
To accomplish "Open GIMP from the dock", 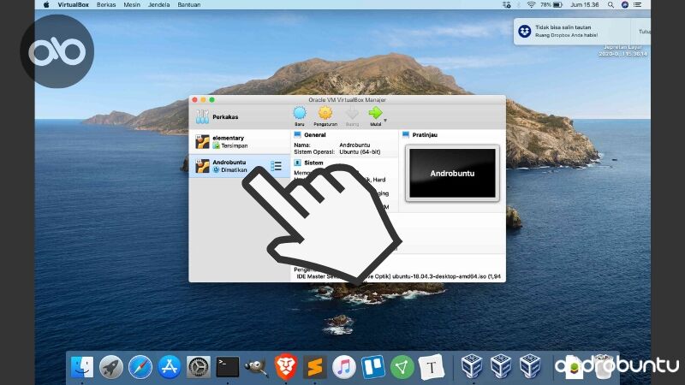I will [256, 367].
